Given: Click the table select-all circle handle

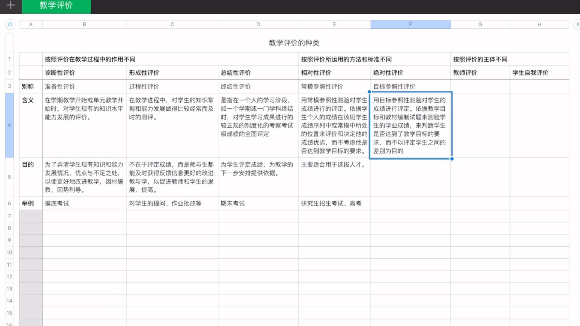Looking at the screenshot, I should [10, 24].
